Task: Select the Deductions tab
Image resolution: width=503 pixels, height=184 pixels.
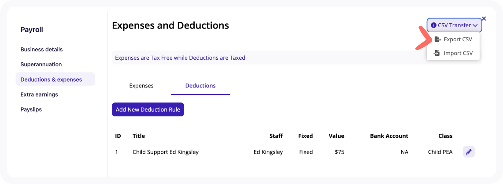Action: [200, 86]
